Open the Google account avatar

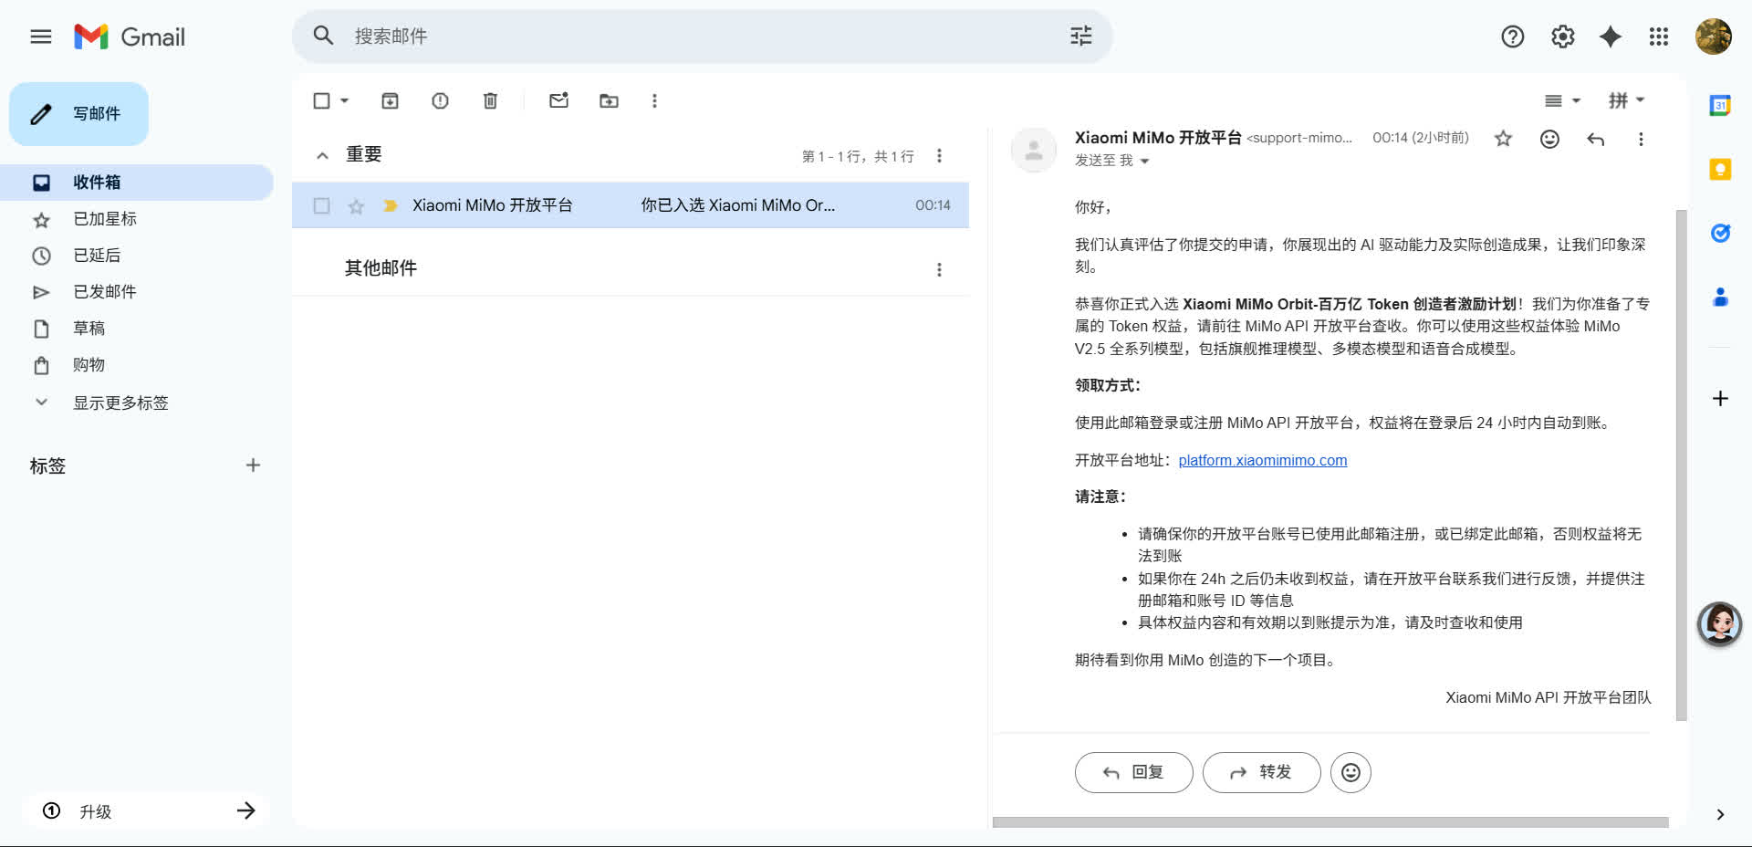click(1714, 37)
